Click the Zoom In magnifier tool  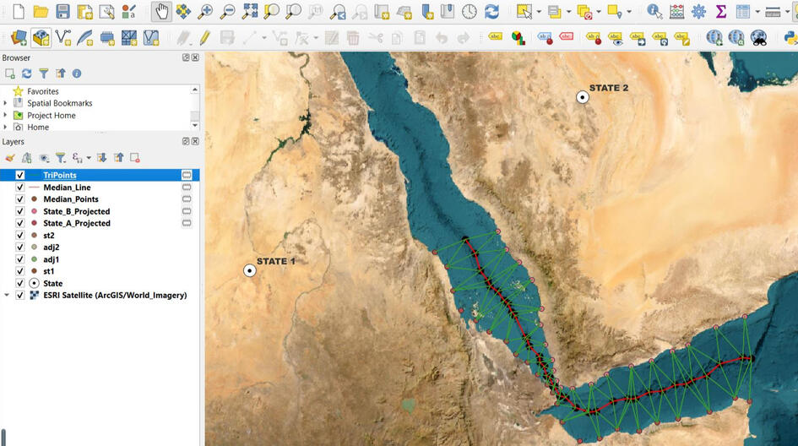click(x=205, y=12)
